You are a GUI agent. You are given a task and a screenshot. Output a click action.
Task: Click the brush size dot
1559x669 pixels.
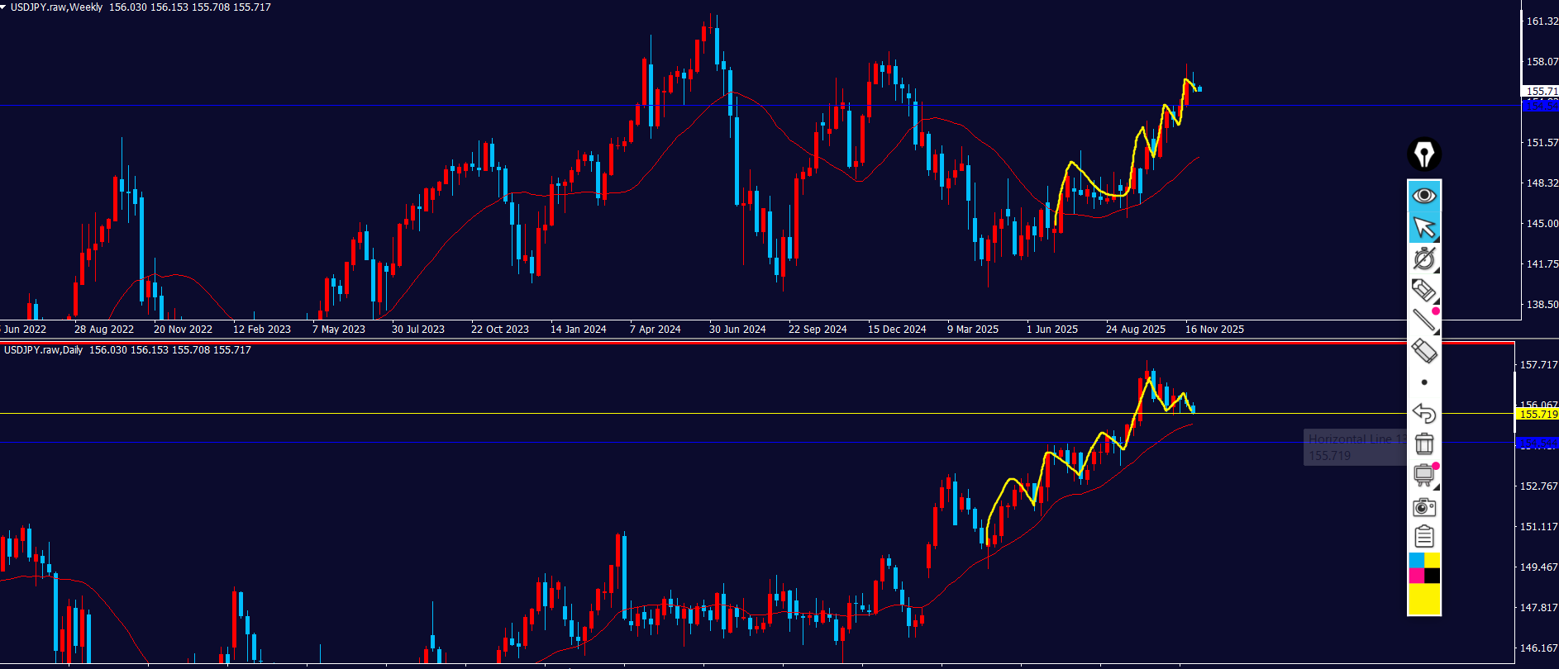click(x=1423, y=382)
